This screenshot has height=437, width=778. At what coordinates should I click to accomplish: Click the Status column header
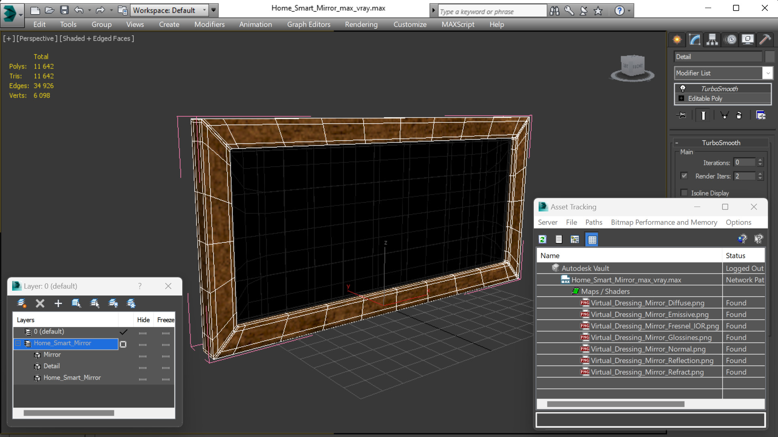point(744,255)
